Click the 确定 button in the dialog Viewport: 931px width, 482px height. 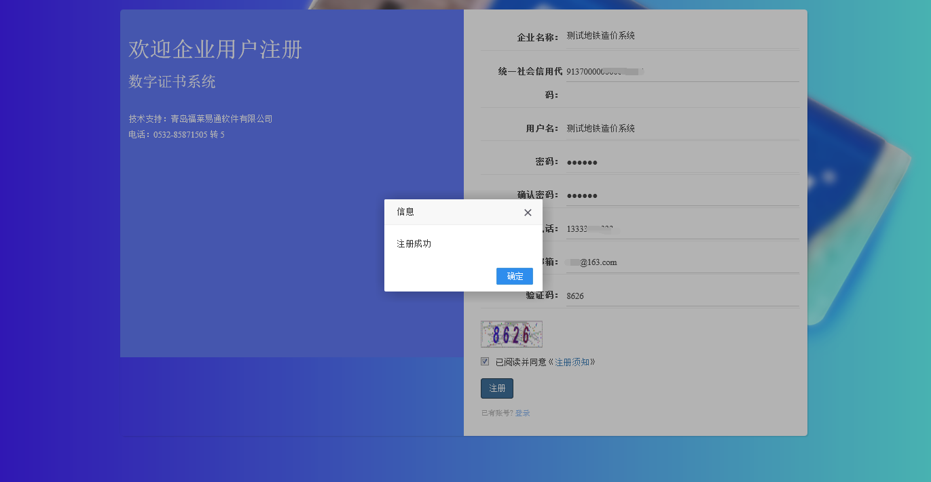(x=514, y=276)
